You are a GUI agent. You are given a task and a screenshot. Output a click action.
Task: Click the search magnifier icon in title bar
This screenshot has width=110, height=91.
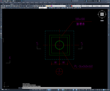(x=85, y=1)
